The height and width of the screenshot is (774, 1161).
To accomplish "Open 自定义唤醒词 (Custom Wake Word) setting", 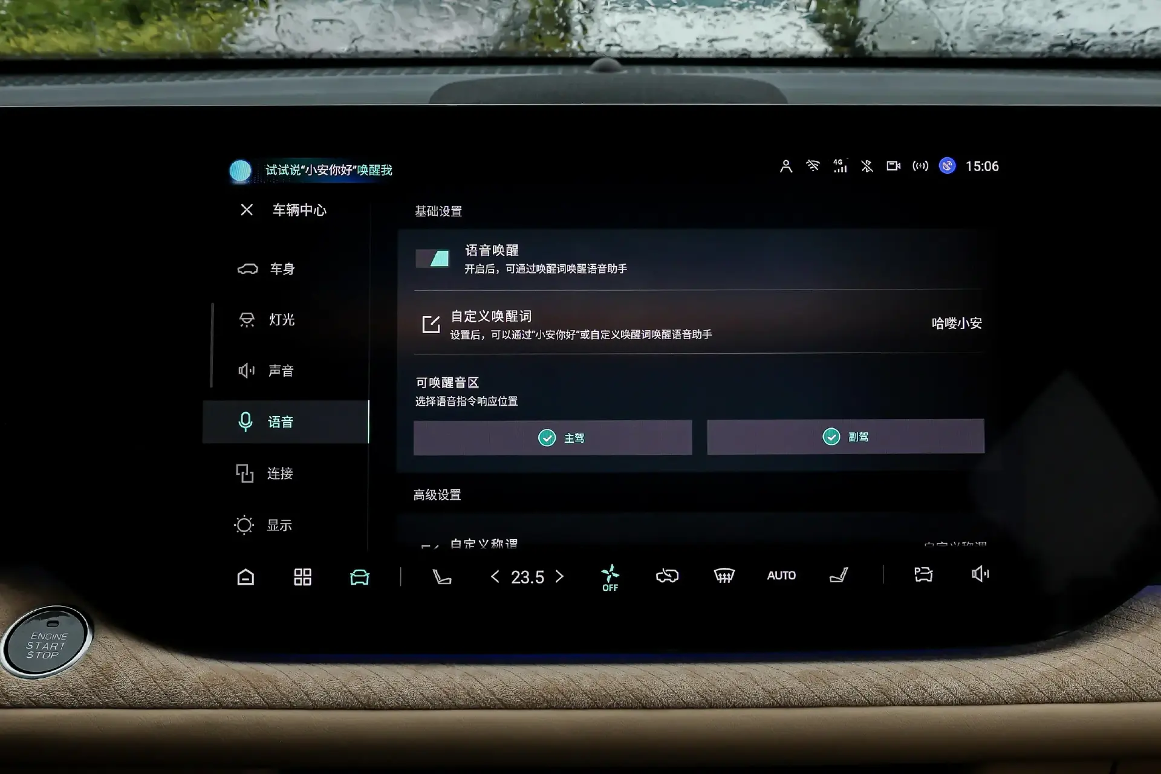I will tap(697, 323).
